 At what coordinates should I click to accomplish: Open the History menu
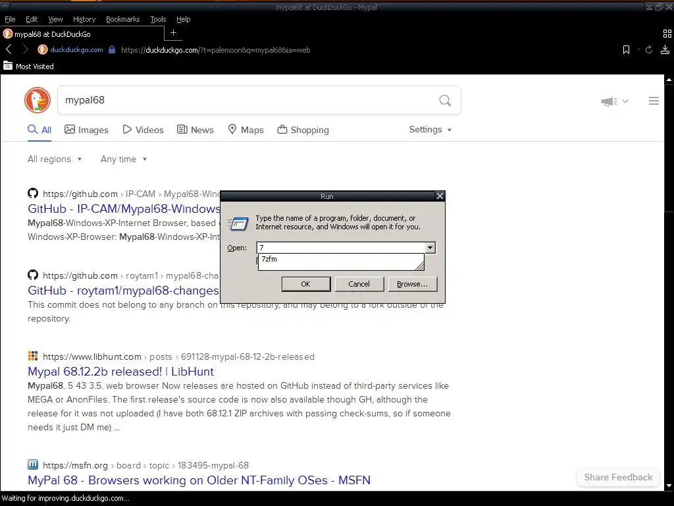point(84,19)
